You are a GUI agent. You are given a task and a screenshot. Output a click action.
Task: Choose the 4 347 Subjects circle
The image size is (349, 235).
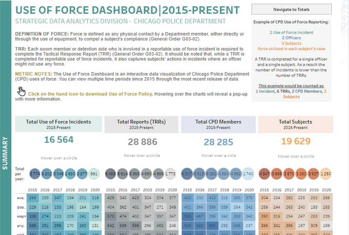coord(264,174)
